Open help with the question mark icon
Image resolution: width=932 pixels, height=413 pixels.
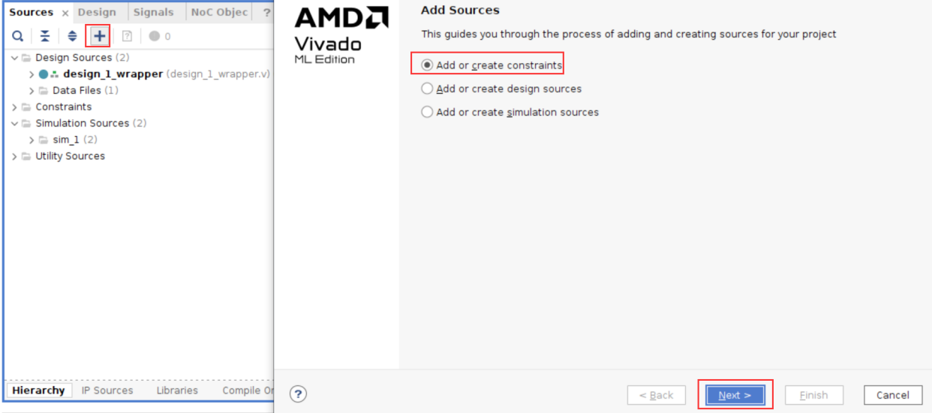pyautogui.click(x=298, y=394)
